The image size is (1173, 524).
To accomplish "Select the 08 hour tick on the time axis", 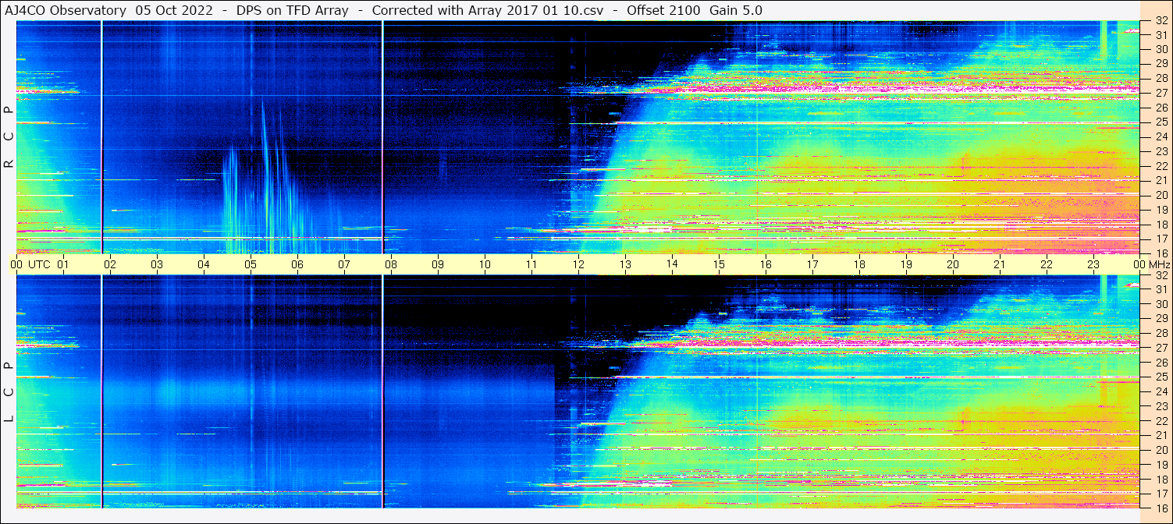I will coord(391,264).
